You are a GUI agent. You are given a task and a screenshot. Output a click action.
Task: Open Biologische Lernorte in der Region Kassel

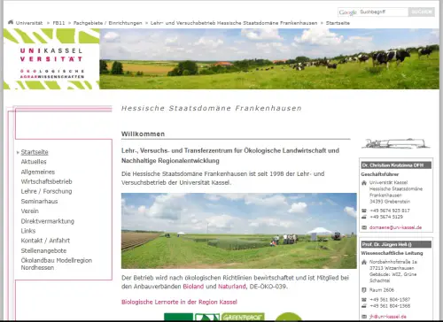point(179,302)
